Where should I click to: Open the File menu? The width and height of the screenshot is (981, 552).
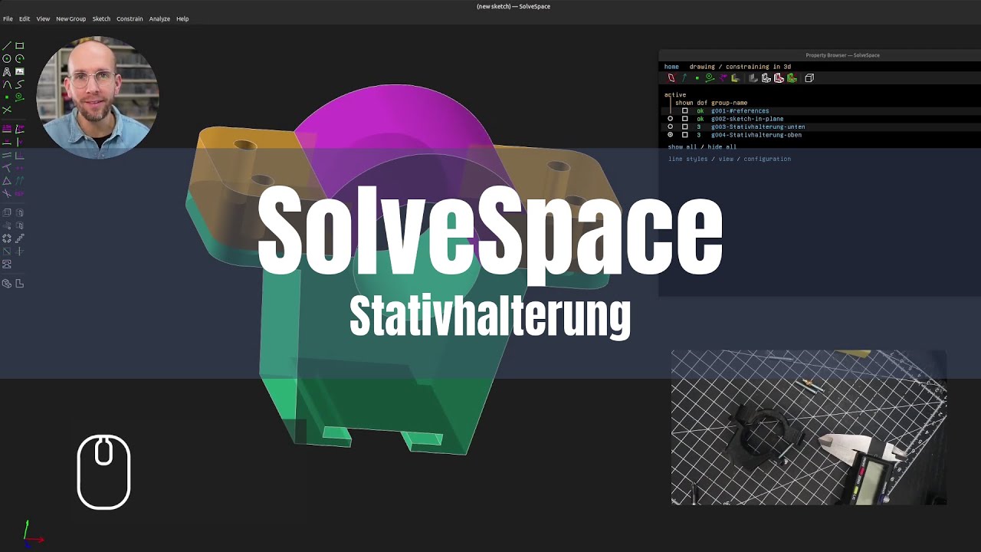(8, 18)
